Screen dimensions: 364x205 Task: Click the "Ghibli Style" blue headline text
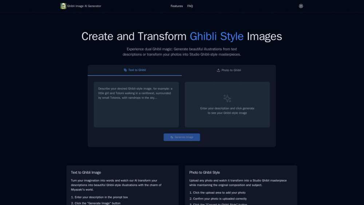(x=217, y=36)
